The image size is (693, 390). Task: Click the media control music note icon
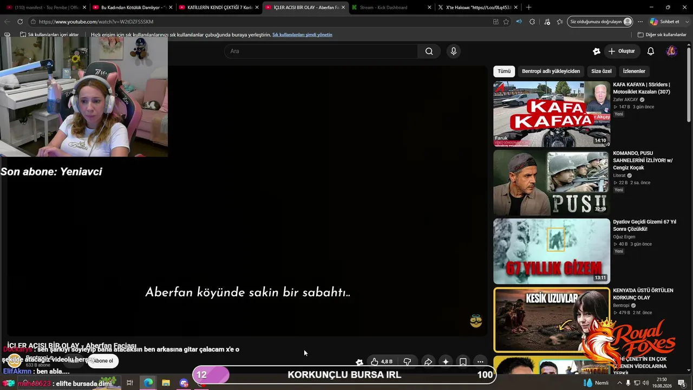point(547,22)
